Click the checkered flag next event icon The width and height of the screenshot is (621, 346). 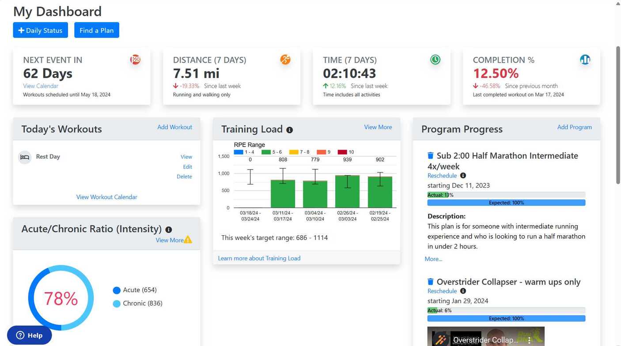click(135, 60)
